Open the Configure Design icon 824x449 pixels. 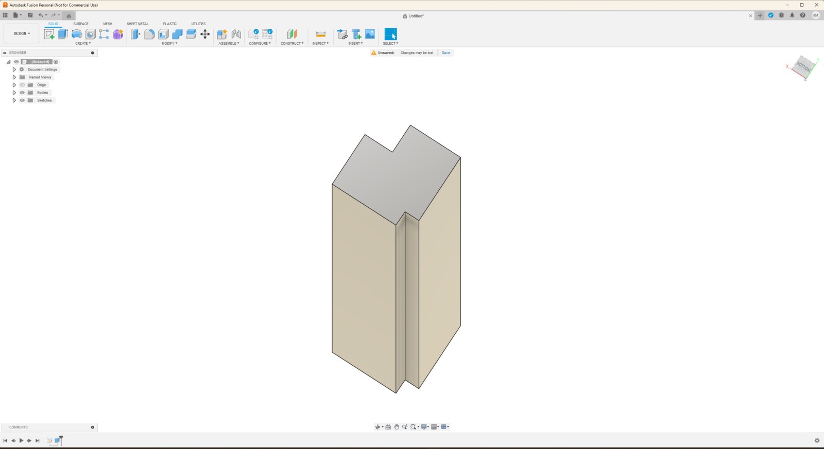[253, 34]
